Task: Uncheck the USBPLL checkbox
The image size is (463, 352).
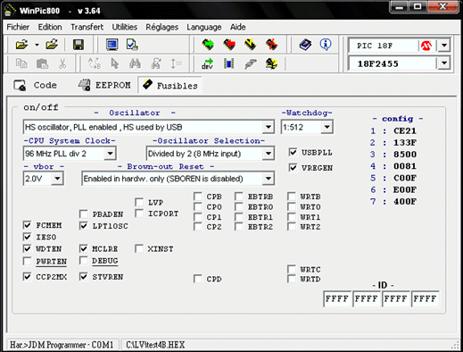Action: pyautogui.click(x=293, y=153)
